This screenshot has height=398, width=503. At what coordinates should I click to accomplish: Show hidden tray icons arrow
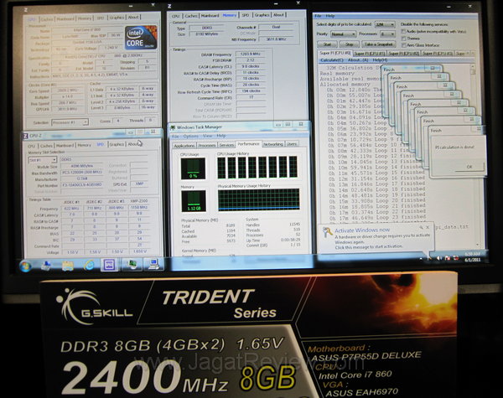tap(422, 258)
